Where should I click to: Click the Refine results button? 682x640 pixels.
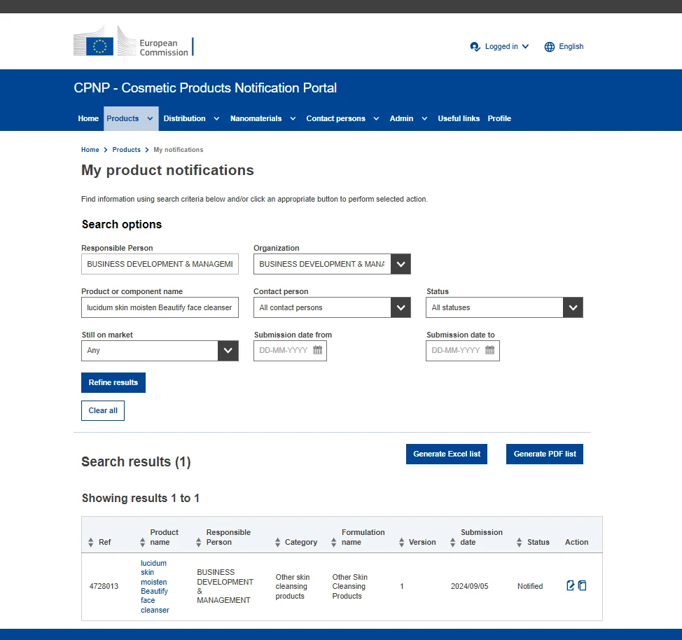(x=113, y=382)
